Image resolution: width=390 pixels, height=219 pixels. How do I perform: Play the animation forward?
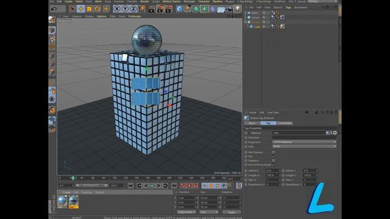point(152,186)
